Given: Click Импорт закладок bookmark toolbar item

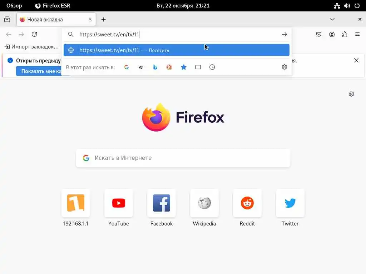Looking at the screenshot, I should coord(31,47).
